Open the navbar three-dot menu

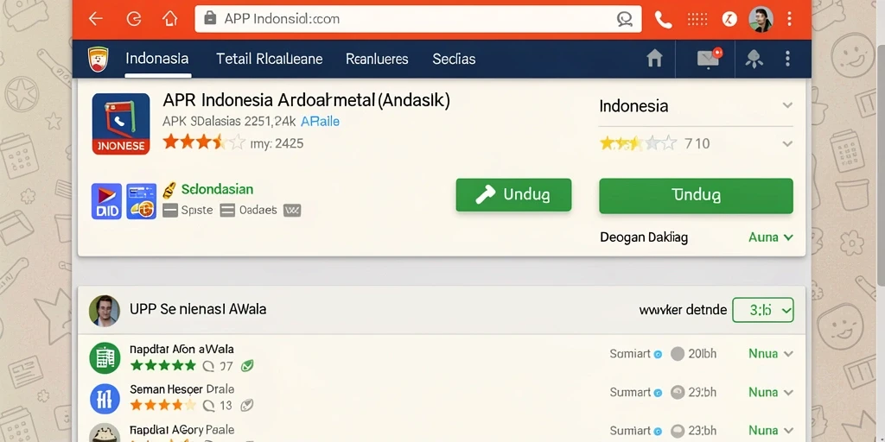tap(787, 59)
